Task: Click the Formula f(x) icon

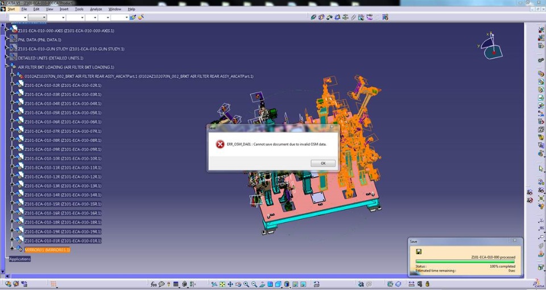Action: pos(154,284)
